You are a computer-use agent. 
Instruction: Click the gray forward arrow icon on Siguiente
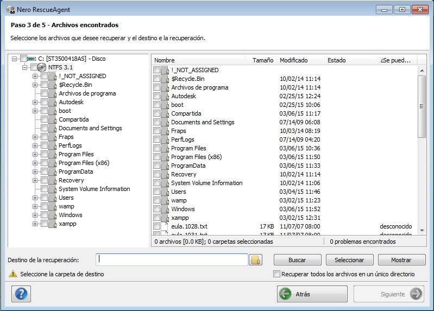pos(416,294)
